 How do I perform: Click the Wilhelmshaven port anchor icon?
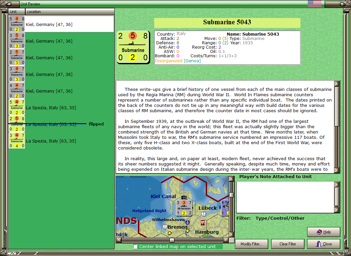[x=187, y=222]
